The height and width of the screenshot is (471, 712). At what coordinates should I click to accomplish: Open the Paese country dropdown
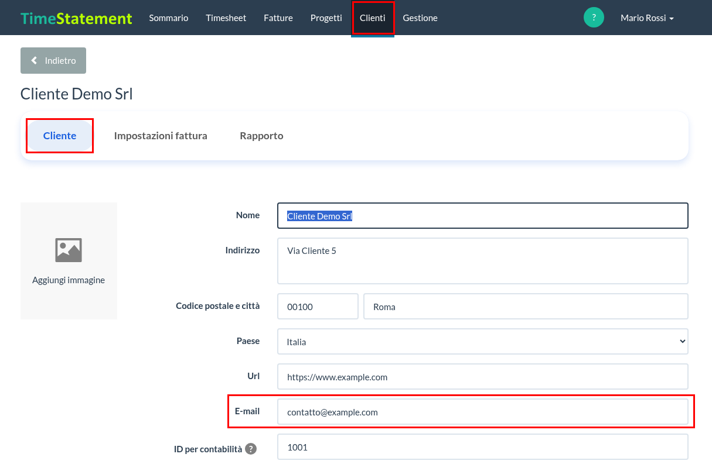point(483,342)
